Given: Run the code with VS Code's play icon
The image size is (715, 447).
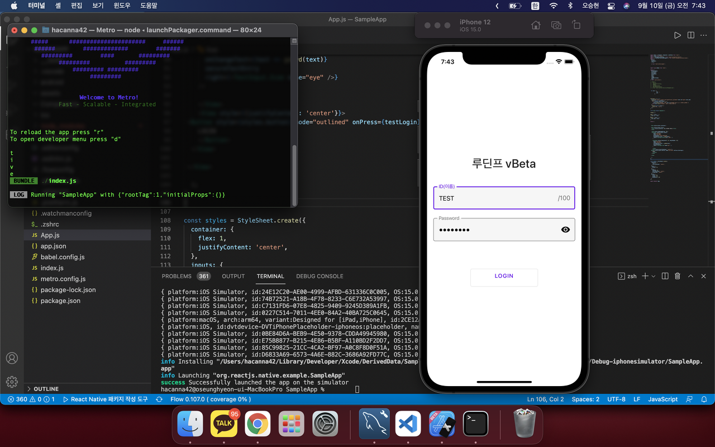Looking at the screenshot, I should click(678, 35).
